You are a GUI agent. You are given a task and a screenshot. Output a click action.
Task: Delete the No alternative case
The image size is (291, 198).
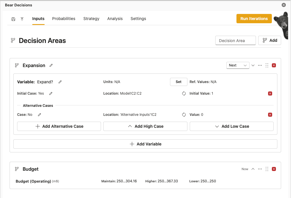pos(270,115)
